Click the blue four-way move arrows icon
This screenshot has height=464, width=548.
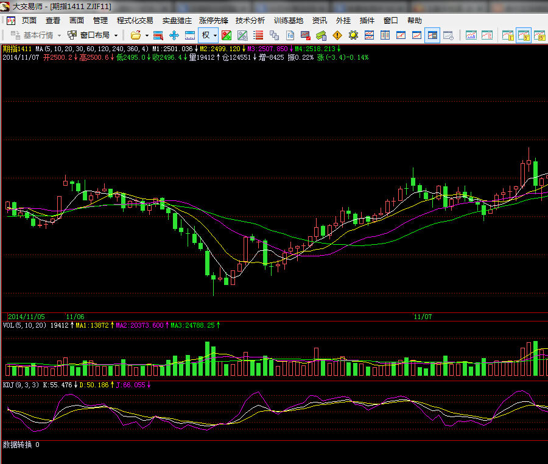click(174, 35)
